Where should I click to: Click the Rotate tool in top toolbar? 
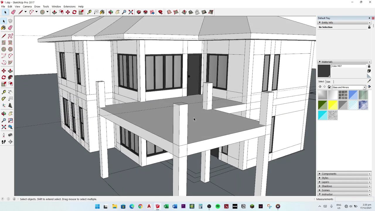[x=74, y=12]
